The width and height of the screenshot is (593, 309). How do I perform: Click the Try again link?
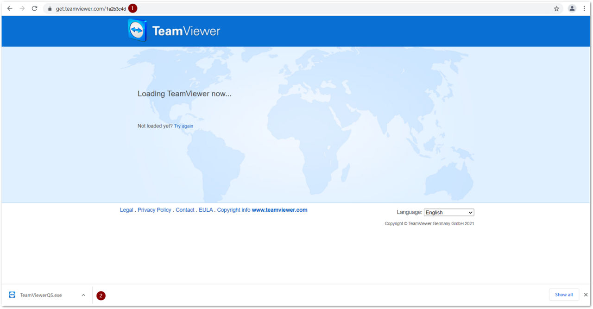click(x=183, y=126)
